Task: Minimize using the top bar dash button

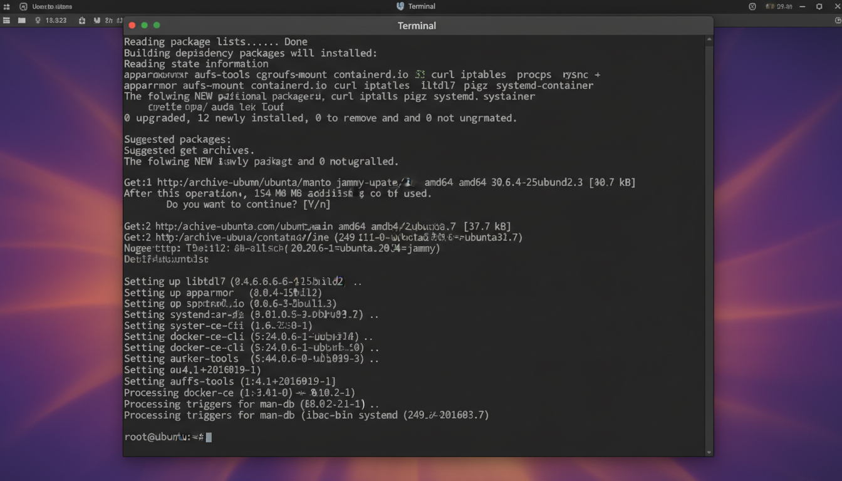Action: tap(803, 6)
